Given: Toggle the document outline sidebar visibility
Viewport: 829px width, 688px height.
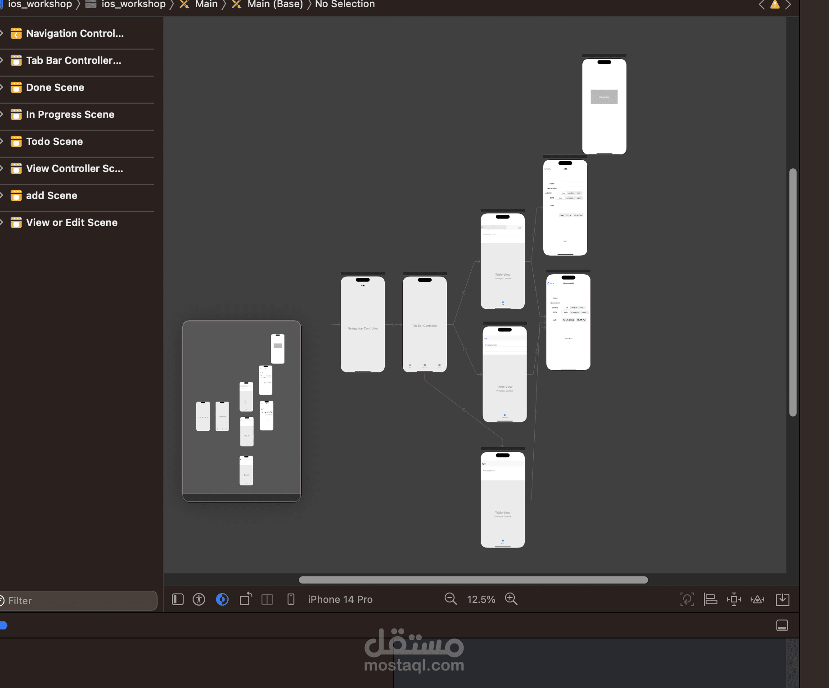Looking at the screenshot, I should click(x=177, y=599).
